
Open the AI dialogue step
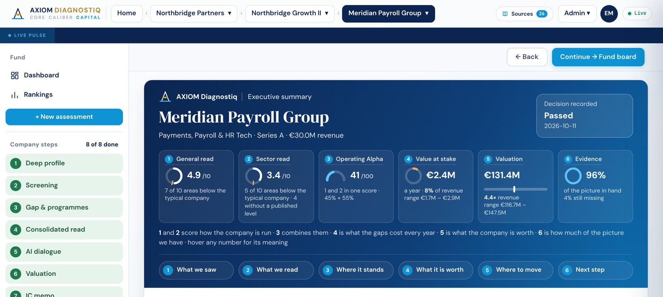[64, 251]
